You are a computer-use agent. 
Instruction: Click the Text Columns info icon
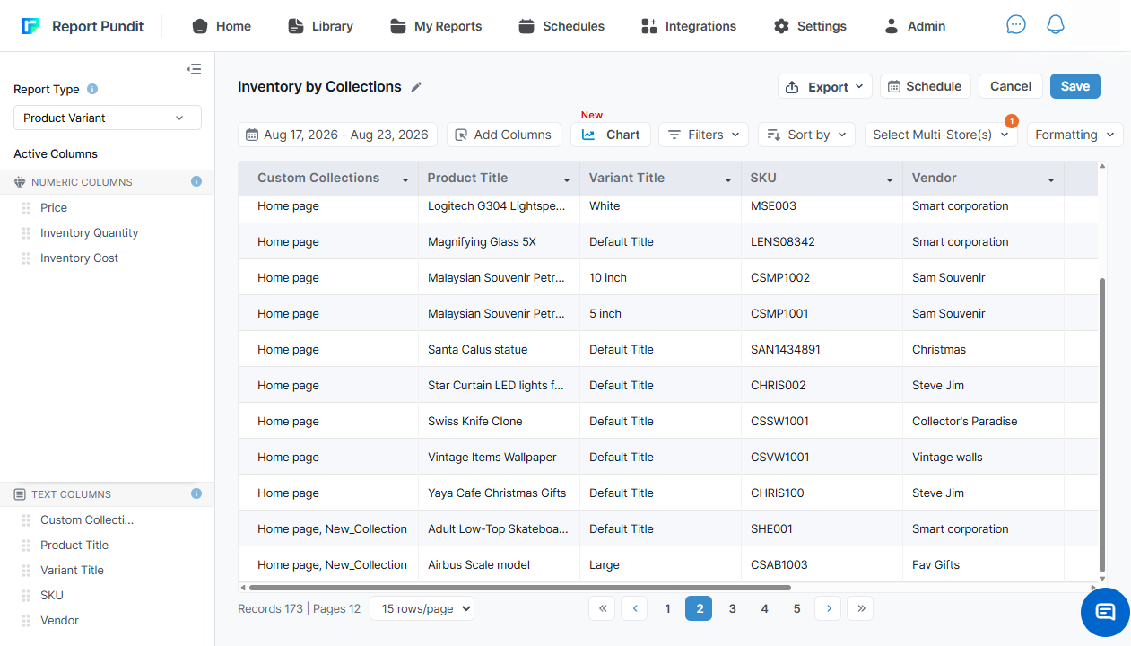coord(196,493)
